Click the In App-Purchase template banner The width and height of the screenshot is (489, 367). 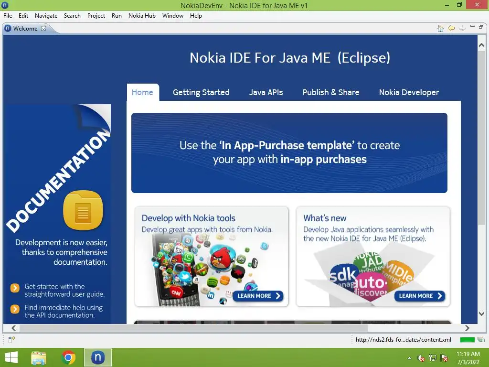[x=289, y=152]
